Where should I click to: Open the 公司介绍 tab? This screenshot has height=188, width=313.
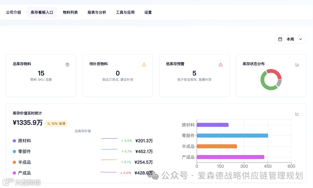click(14, 12)
